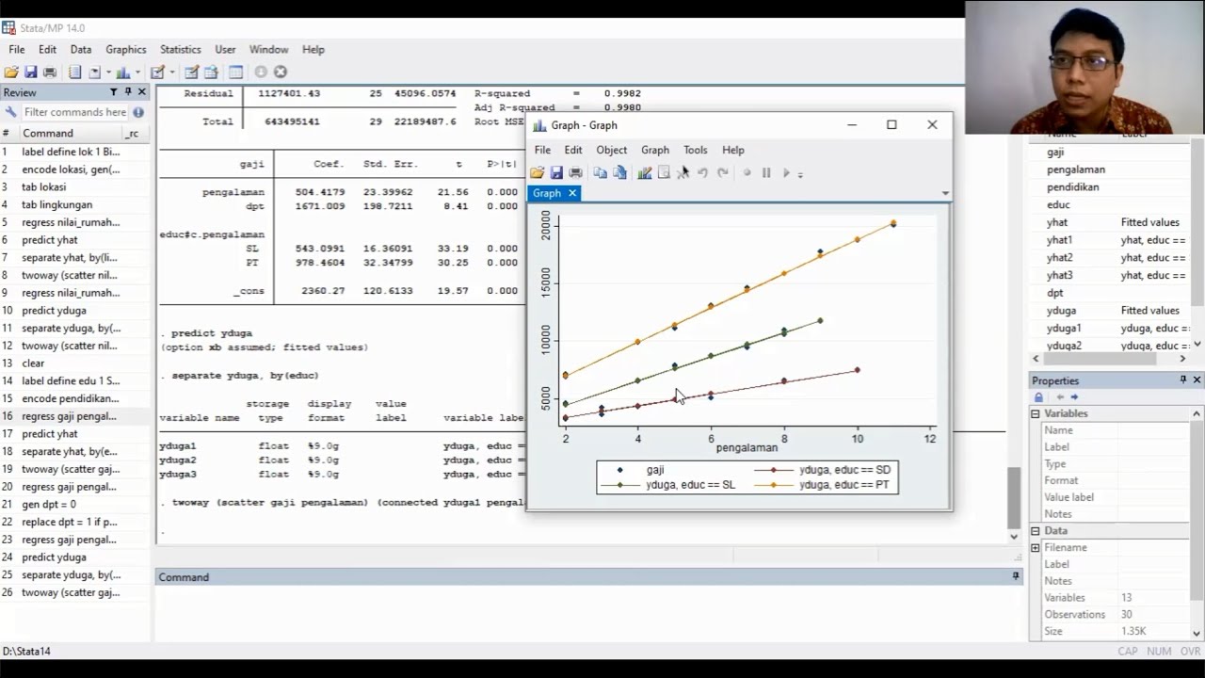1205x678 pixels.
Task: Click the blue info icon in Review filter
Action: [137, 112]
